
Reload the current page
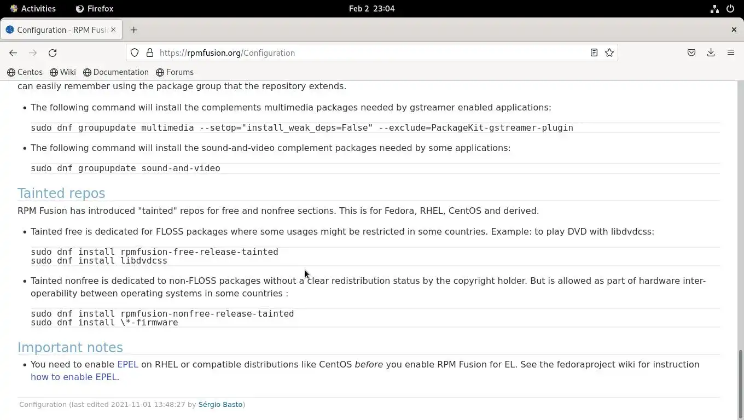[53, 53]
